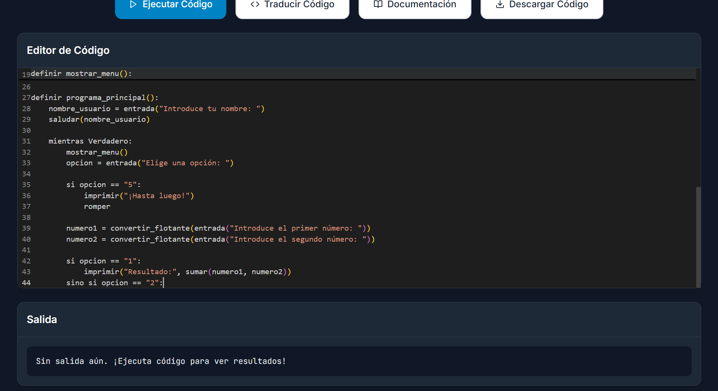The image size is (718, 391).
Task: Click the word romper in the code
Action: (x=97, y=207)
